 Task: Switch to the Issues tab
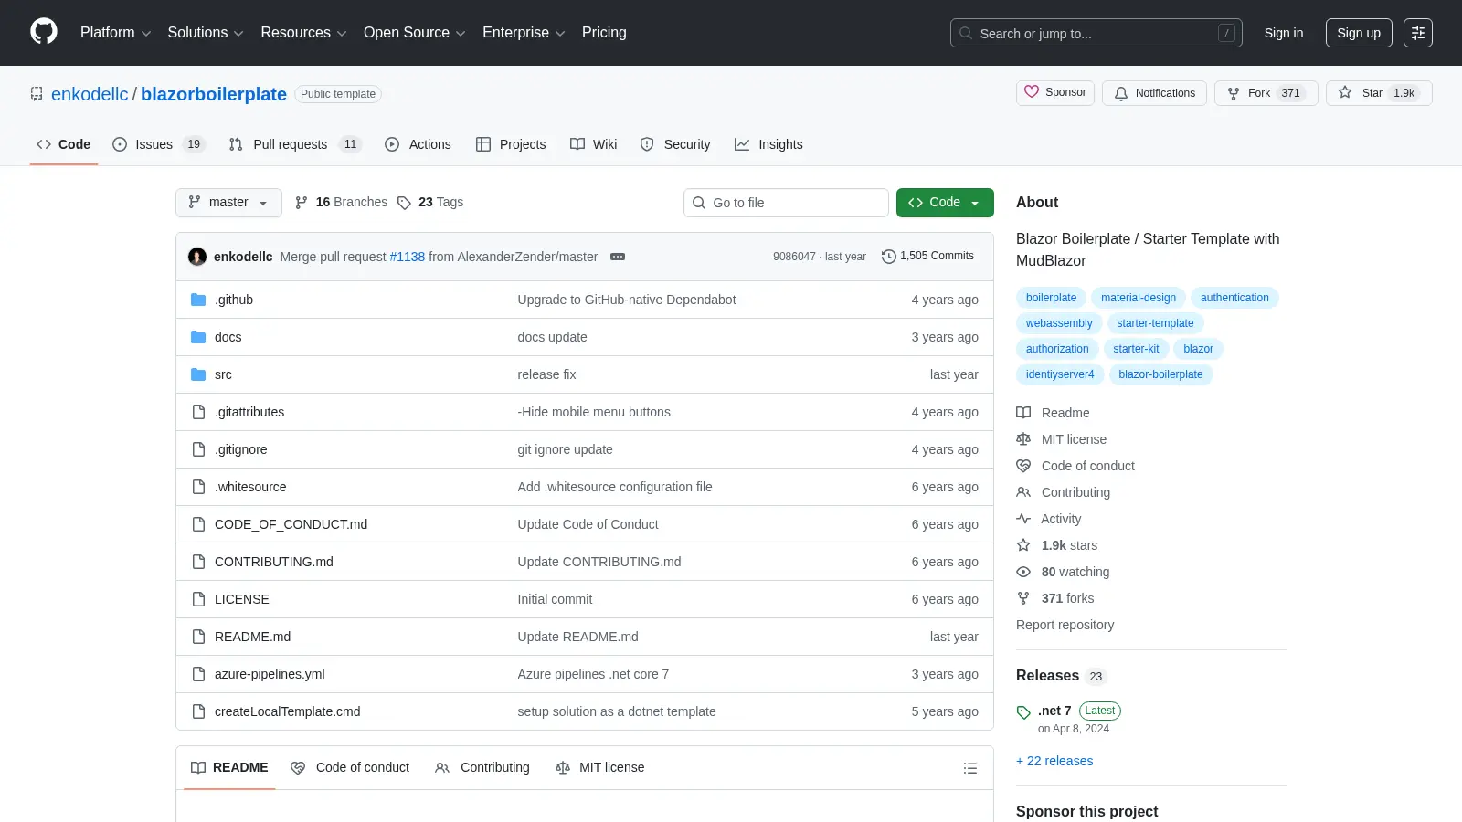[x=158, y=144]
